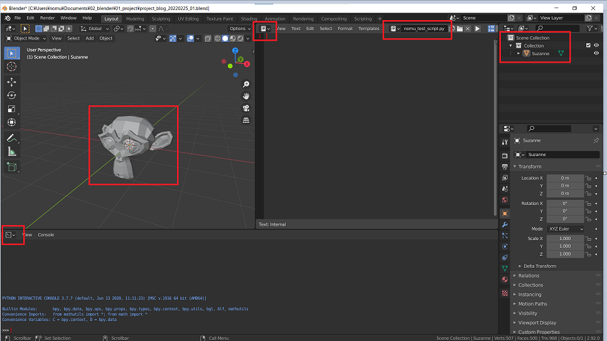
Task: Uncheck the Collection exclude checkbox
Action: (588, 46)
